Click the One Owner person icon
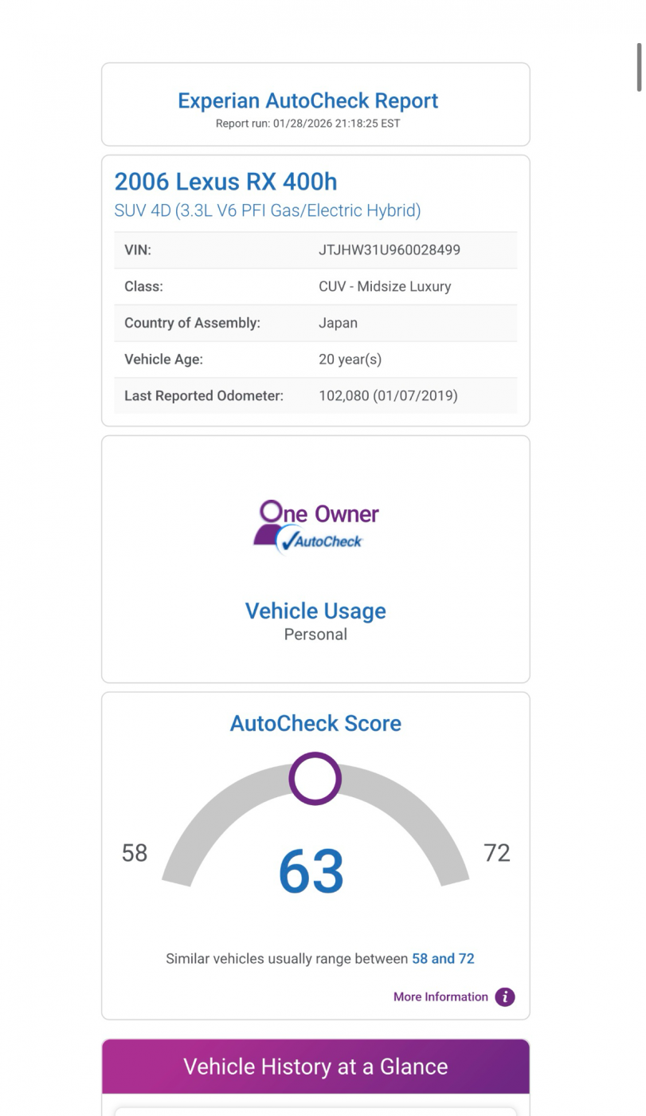This screenshot has width=646, height=1116. coord(269,524)
